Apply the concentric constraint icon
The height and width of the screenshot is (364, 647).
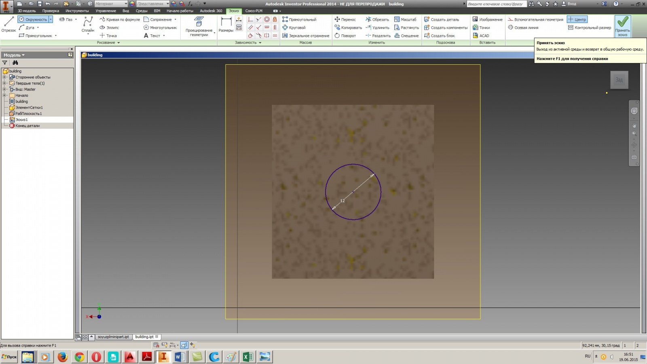(x=267, y=19)
